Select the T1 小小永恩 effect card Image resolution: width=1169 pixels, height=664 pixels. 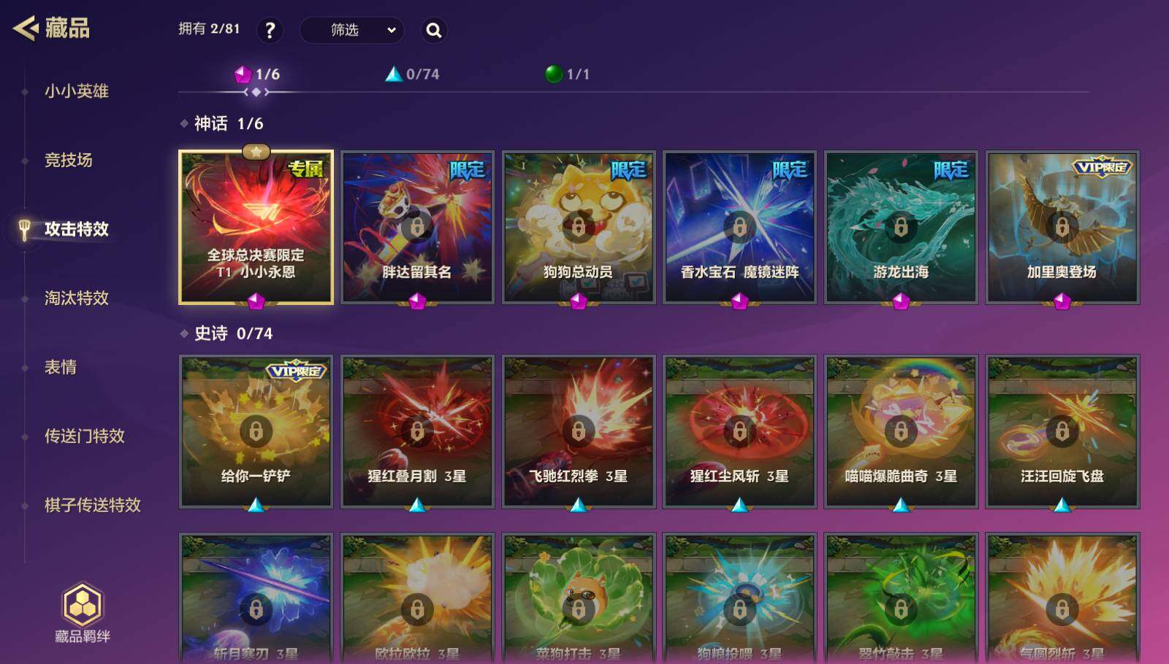[256, 227]
